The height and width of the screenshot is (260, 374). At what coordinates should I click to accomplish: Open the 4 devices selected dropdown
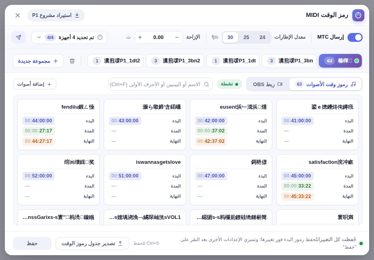(x=69, y=37)
